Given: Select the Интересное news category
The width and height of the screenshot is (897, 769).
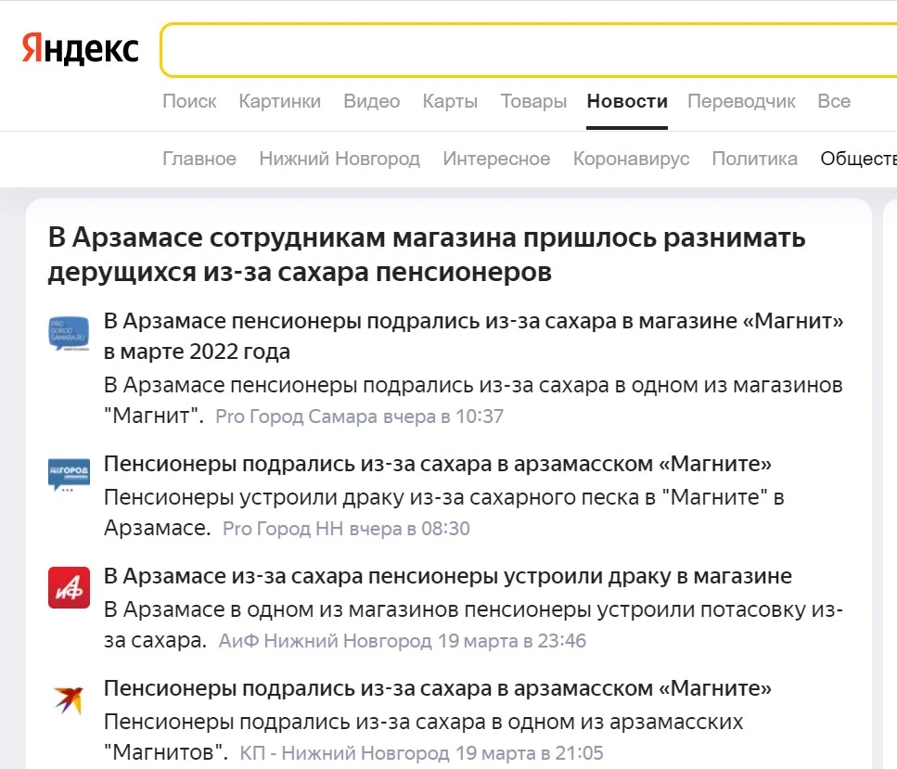Looking at the screenshot, I should point(496,159).
